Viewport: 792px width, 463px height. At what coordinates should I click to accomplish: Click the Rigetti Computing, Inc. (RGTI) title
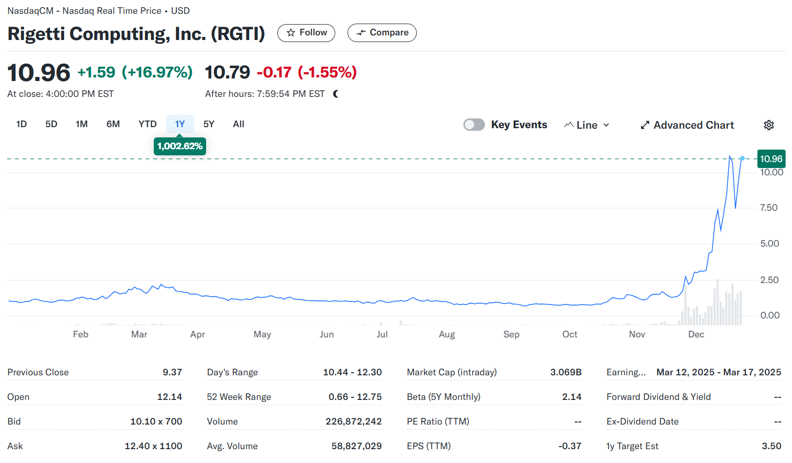click(x=136, y=34)
